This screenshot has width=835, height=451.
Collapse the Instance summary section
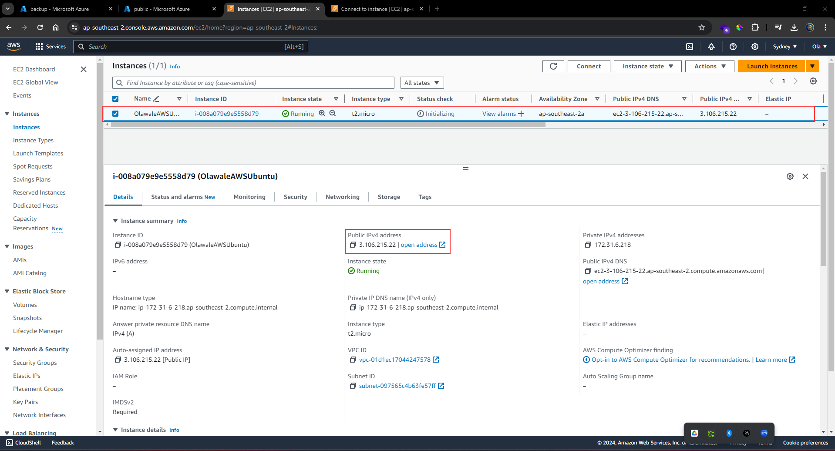coord(115,221)
